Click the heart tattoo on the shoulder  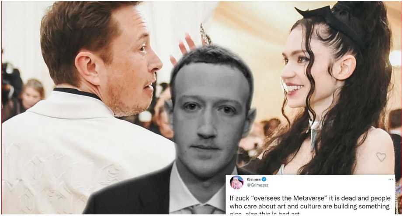[x=381, y=156]
